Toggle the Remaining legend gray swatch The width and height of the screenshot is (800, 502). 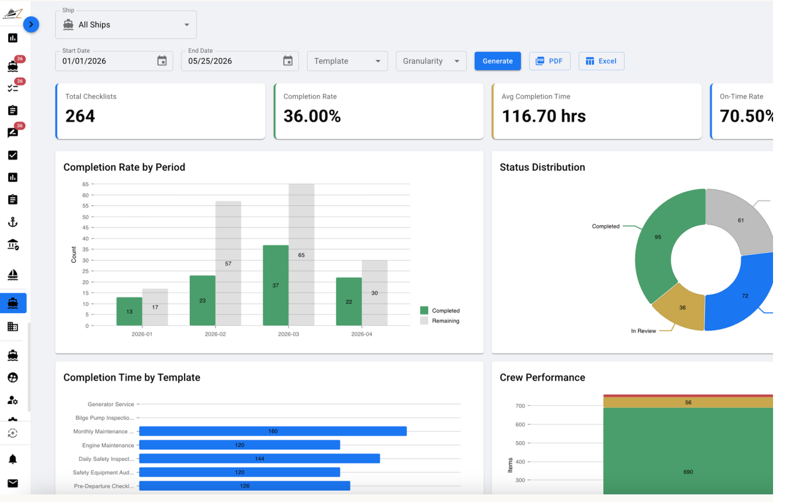[x=424, y=321]
